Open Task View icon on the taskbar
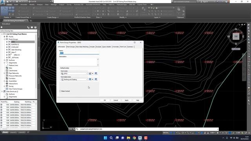 (117, 138)
